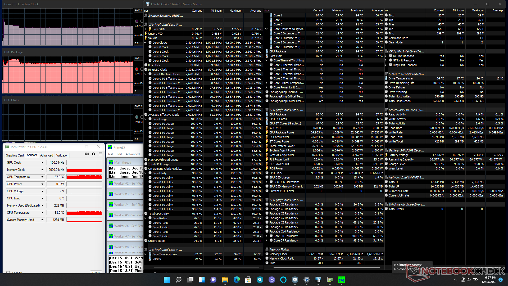Open taskbar search magnifier icon
The width and height of the screenshot is (508, 286).
pos(179,280)
